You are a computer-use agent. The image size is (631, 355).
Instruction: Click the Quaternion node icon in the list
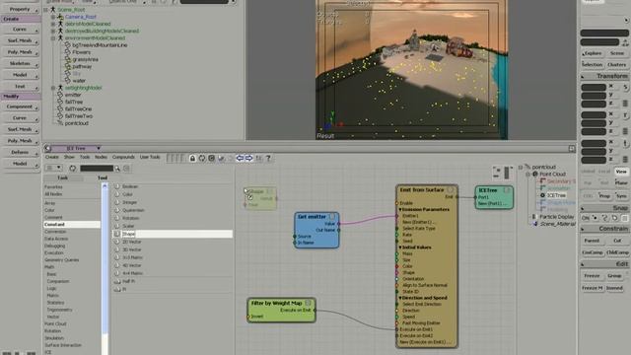click(117, 210)
